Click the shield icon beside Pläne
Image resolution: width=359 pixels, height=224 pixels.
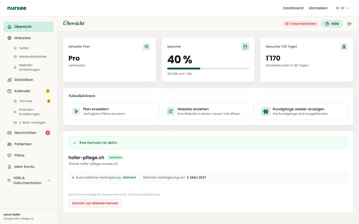coord(10,155)
